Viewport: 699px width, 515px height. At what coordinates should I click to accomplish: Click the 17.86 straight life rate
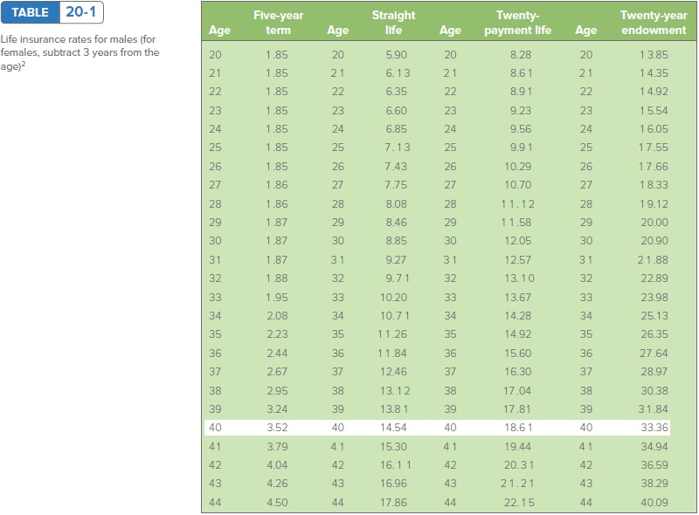click(x=392, y=502)
